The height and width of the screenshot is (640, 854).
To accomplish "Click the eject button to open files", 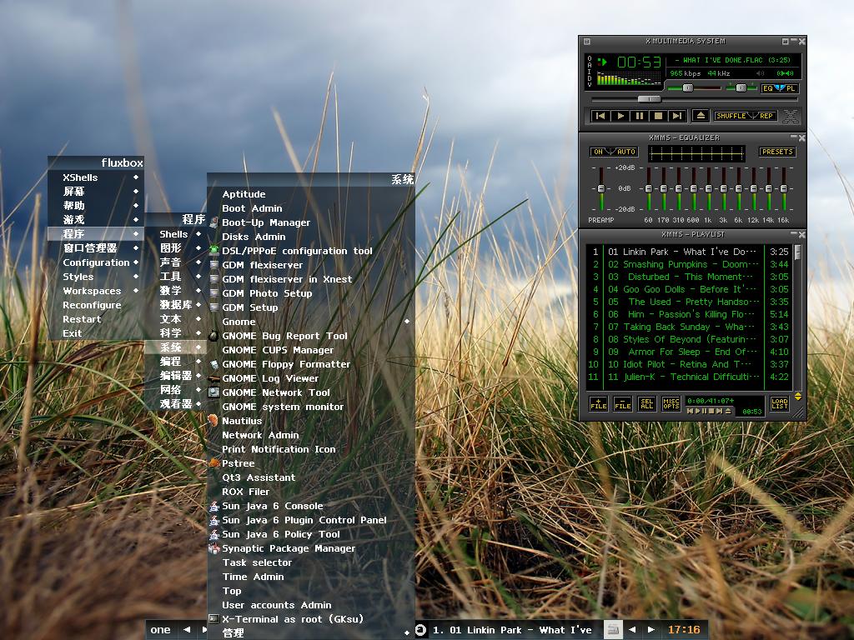I will 701,115.
